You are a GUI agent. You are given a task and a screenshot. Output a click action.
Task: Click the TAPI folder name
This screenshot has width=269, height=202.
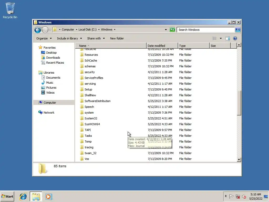pyautogui.click(x=88, y=130)
